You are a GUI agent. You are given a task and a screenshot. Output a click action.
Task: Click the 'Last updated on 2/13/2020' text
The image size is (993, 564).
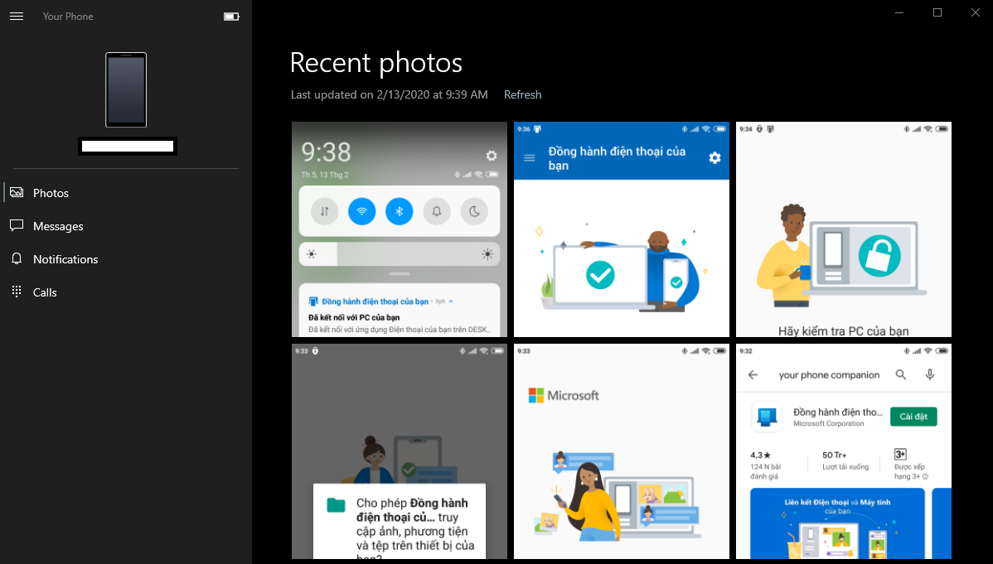(x=389, y=94)
